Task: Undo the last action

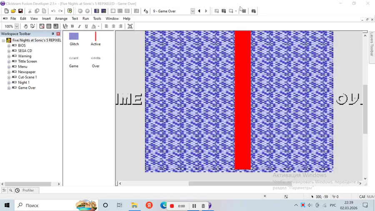Action: (x=53, y=11)
